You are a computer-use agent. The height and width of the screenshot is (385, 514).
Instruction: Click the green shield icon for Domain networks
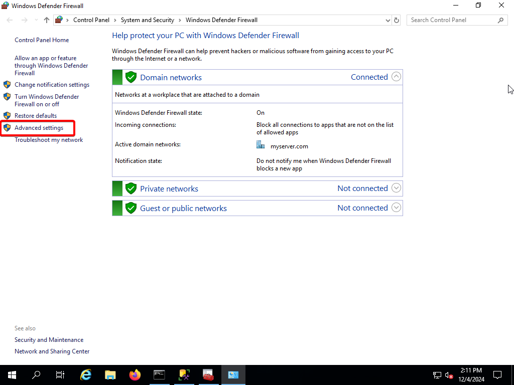coord(131,77)
